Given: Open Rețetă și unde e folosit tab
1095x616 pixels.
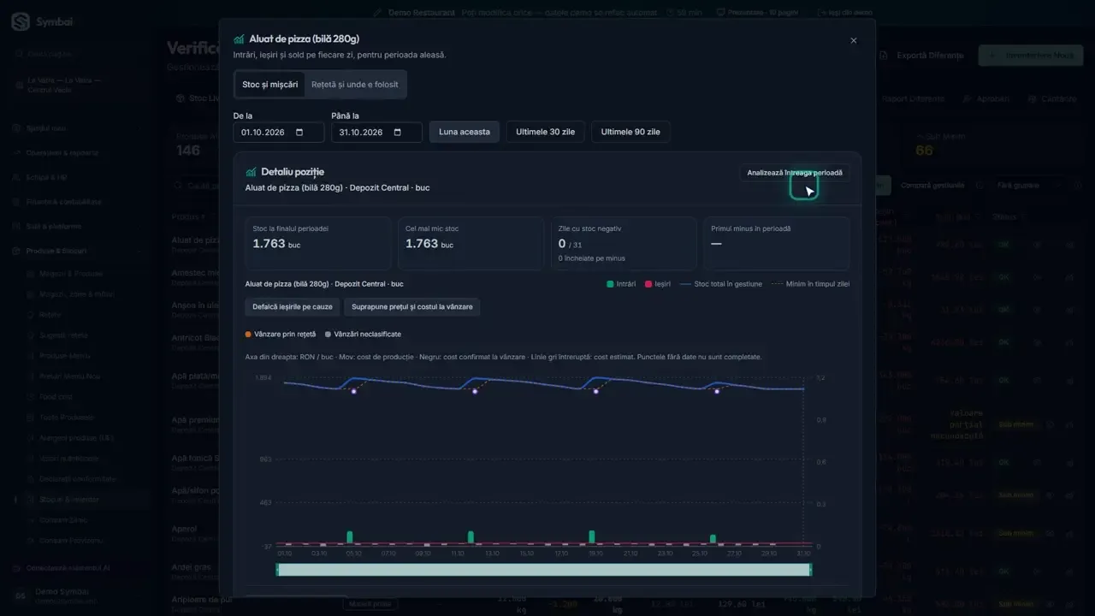Looking at the screenshot, I should tap(355, 85).
